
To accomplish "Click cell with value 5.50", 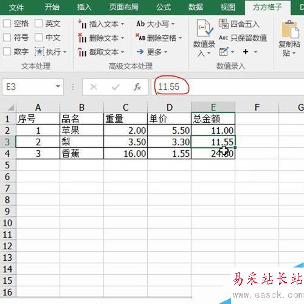I will 169,130.
